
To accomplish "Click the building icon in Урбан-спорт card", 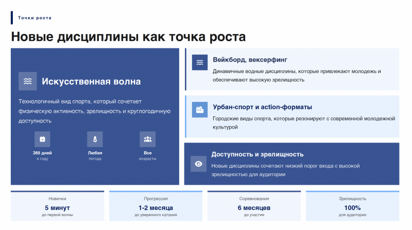I will (x=200, y=110).
